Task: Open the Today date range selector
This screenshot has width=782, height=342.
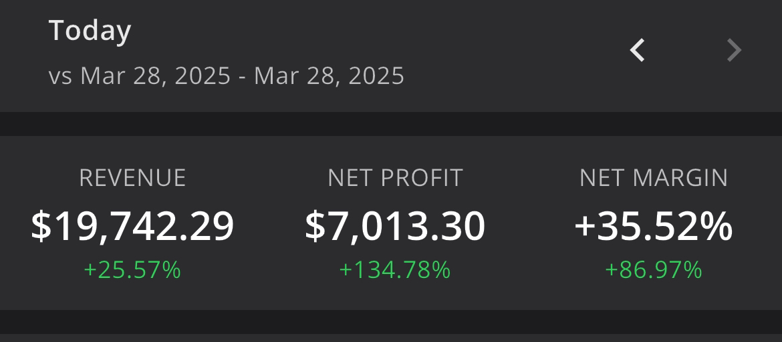Action: (x=90, y=31)
